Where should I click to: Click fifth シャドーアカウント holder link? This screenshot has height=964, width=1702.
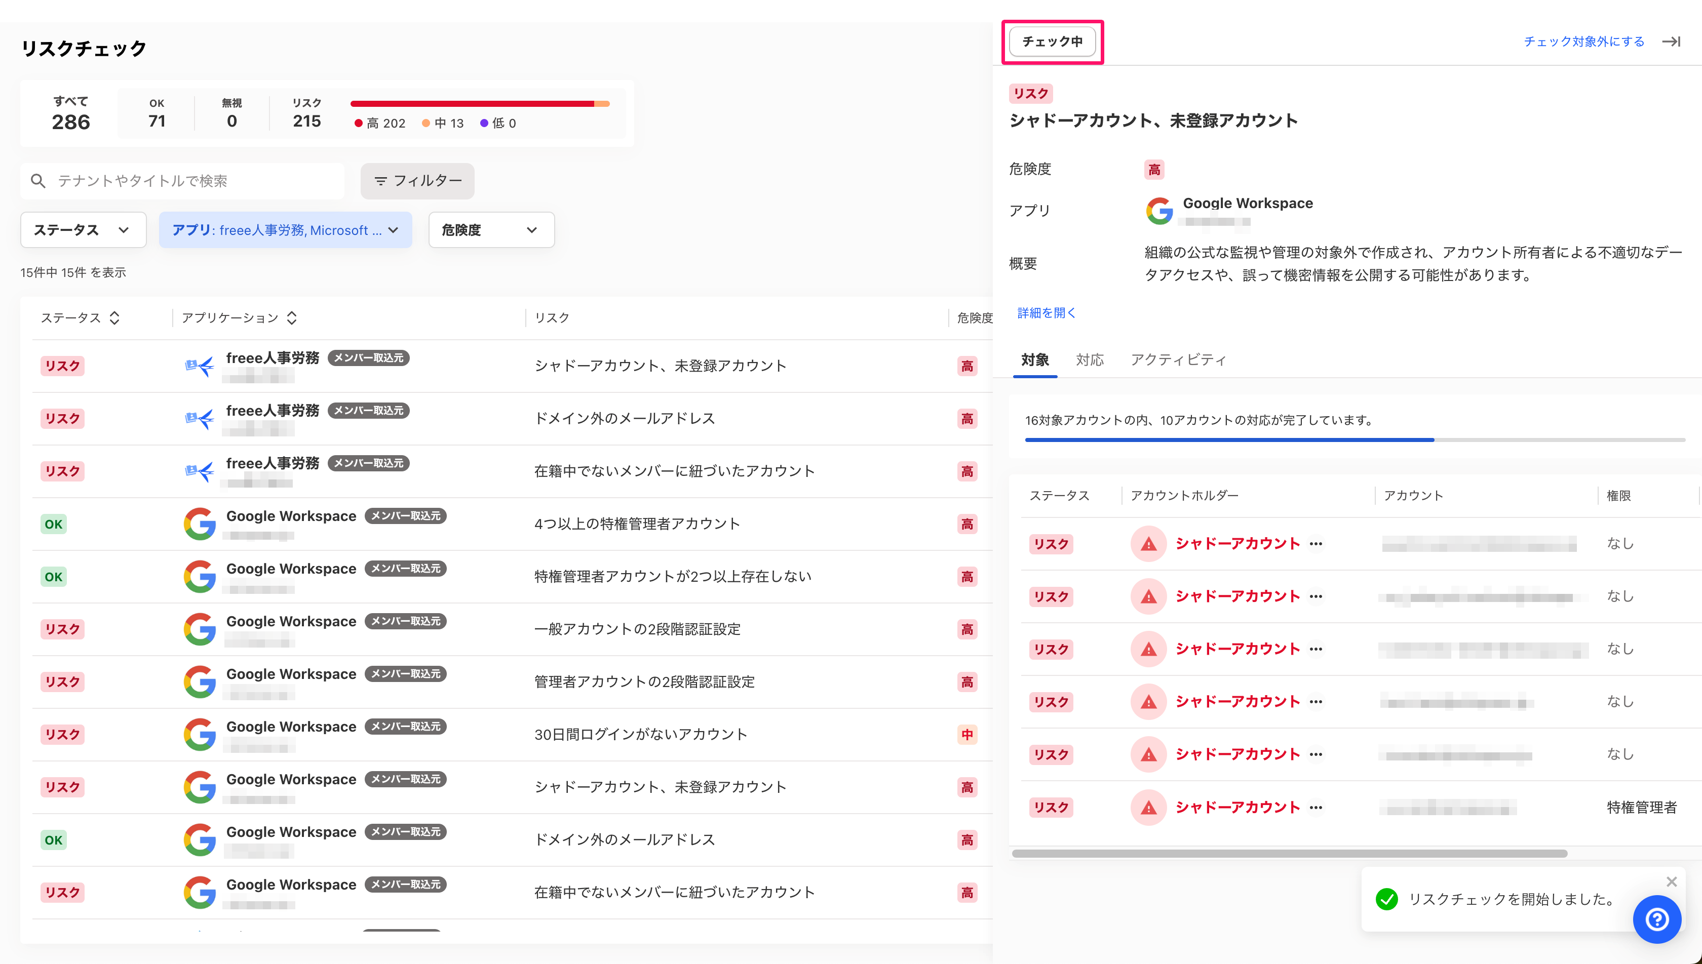pos(1238,754)
